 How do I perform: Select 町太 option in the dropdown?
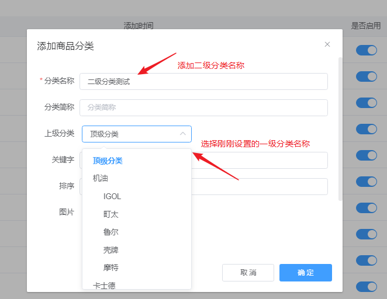click(x=111, y=214)
